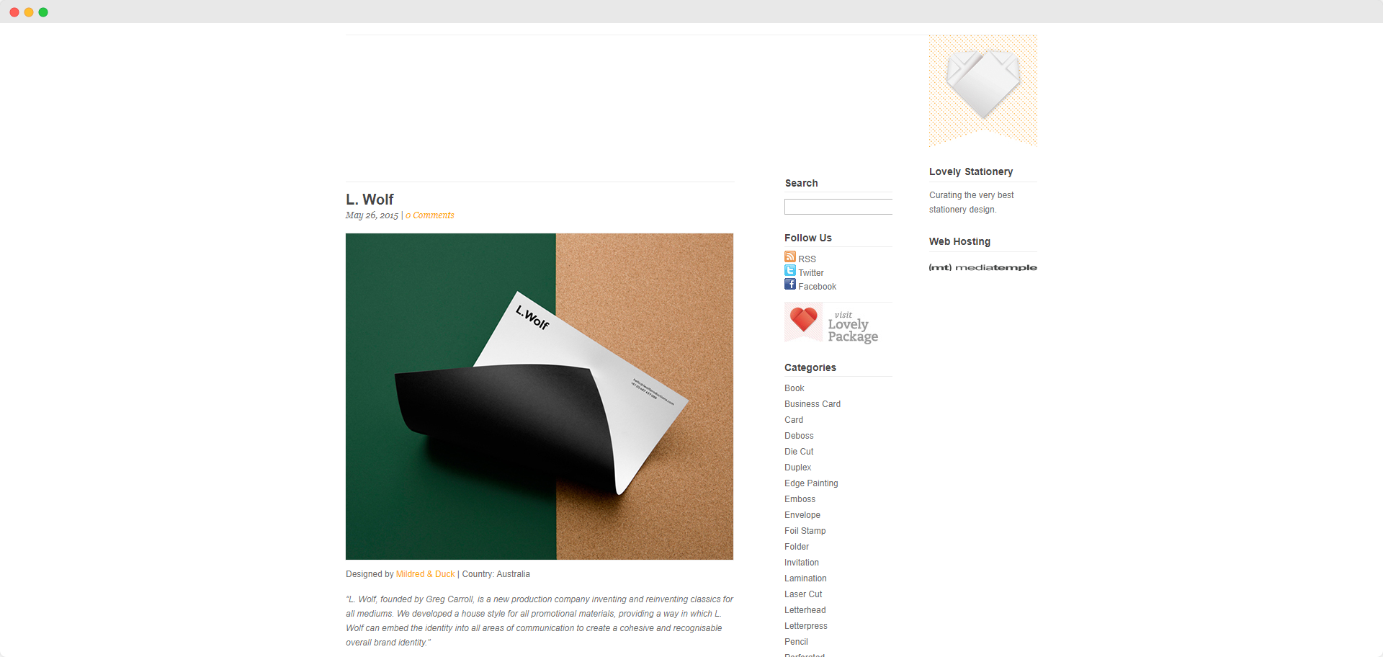Open the L. Wolf post title

(x=370, y=199)
